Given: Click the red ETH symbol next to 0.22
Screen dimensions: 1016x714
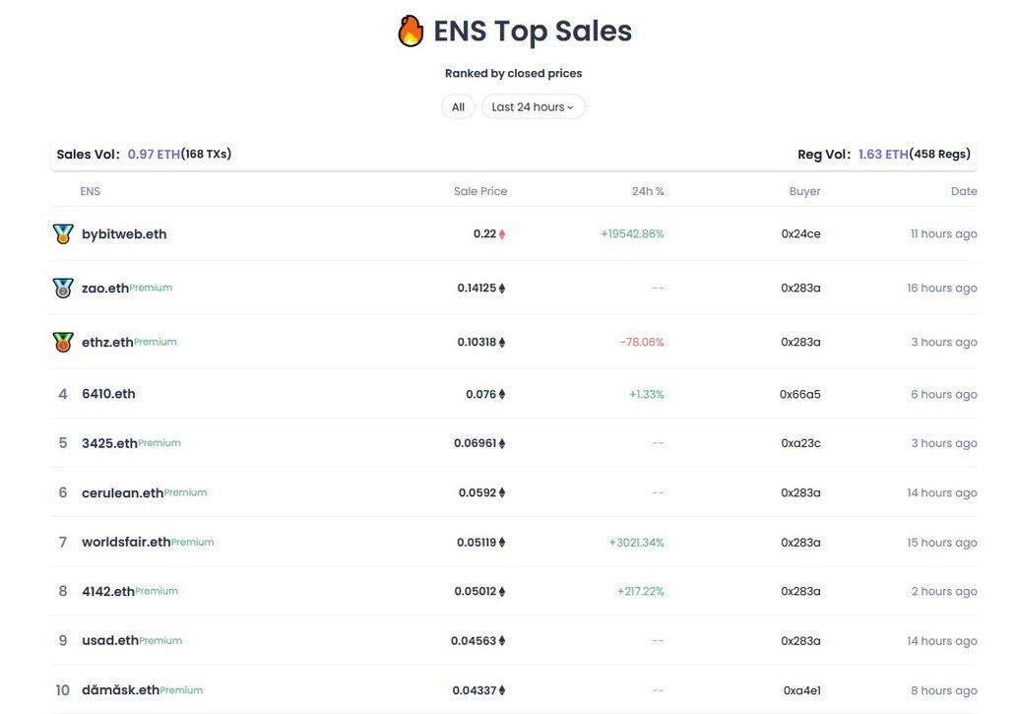Looking at the screenshot, I should pos(502,234).
